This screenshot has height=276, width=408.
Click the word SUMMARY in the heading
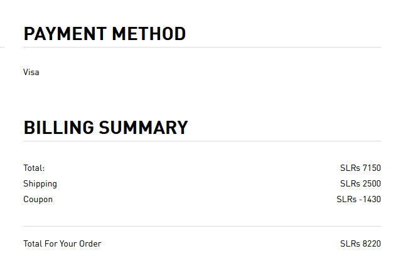click(143, 128)
